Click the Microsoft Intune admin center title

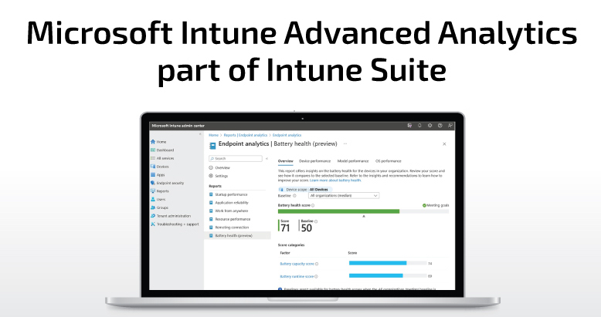tap(178, 126)
